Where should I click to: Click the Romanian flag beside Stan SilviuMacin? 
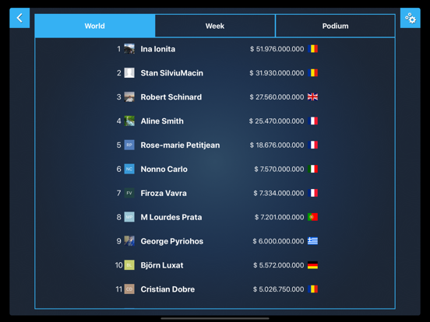coord(312,73)
